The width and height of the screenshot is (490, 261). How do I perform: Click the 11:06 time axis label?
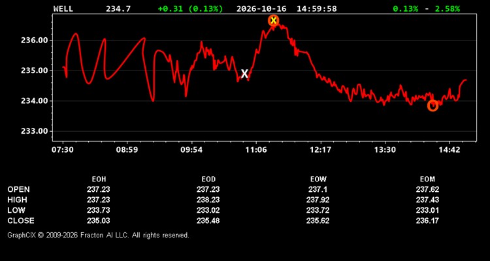(256, 149)
